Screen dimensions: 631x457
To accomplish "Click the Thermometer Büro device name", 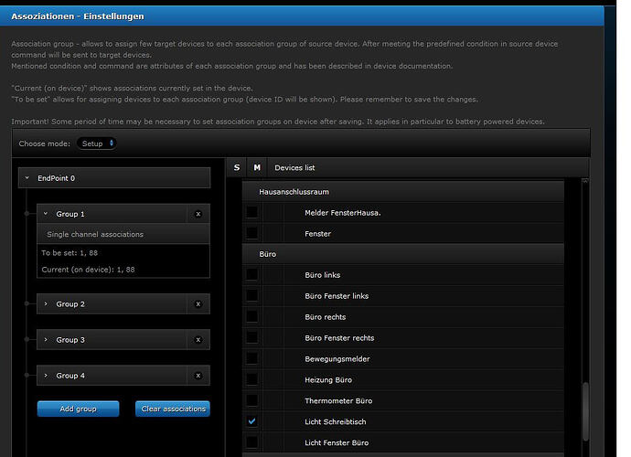I will pyautogui.click(x=338, y=400).
